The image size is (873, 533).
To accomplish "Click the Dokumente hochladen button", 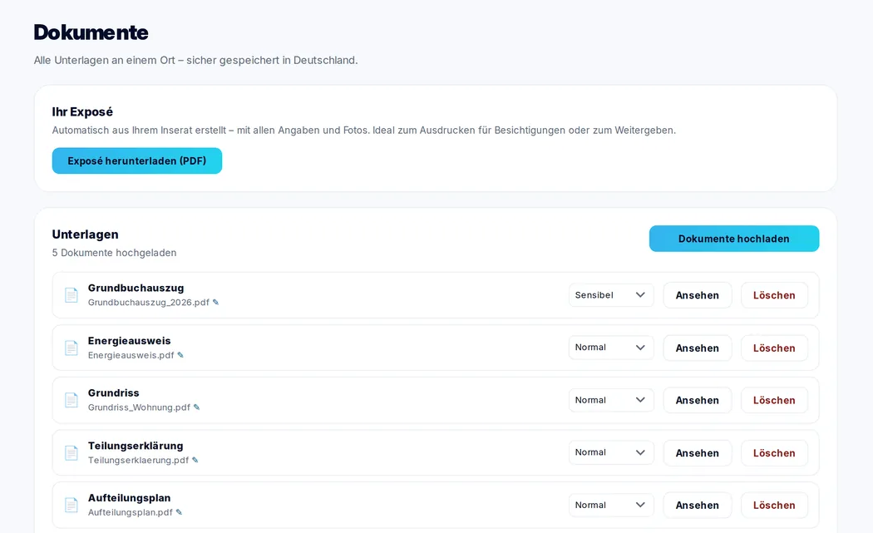I will click(734, 239).
